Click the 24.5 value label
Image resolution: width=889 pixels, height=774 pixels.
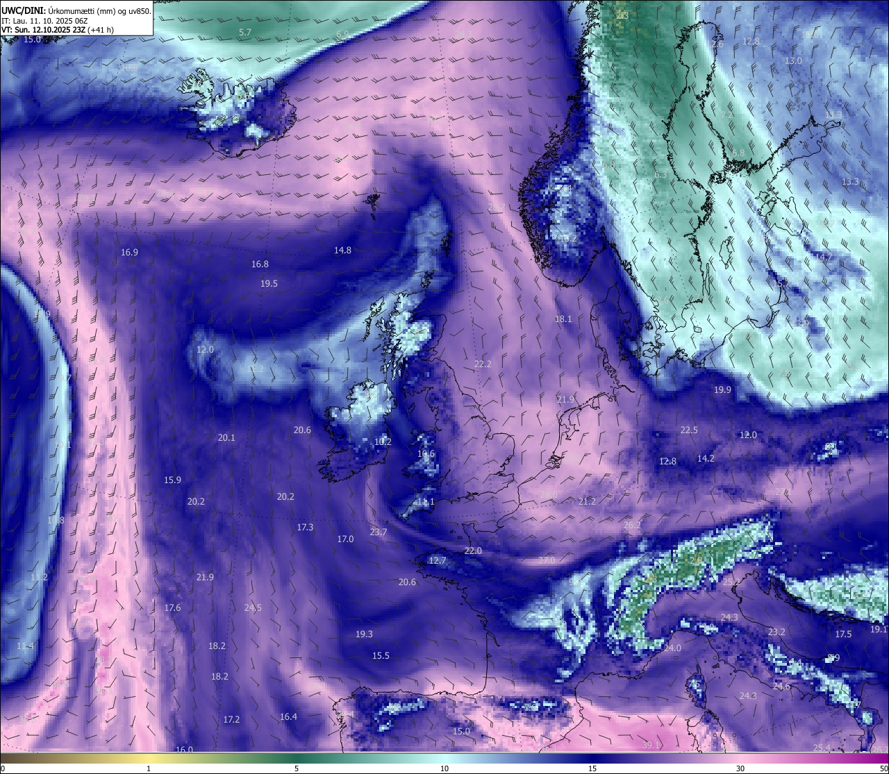(253, 608)
